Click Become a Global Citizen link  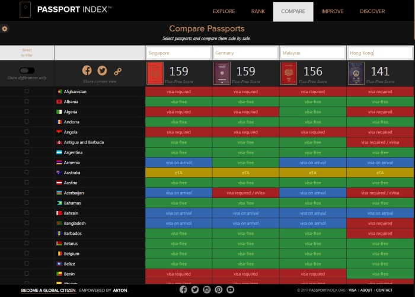49,290
